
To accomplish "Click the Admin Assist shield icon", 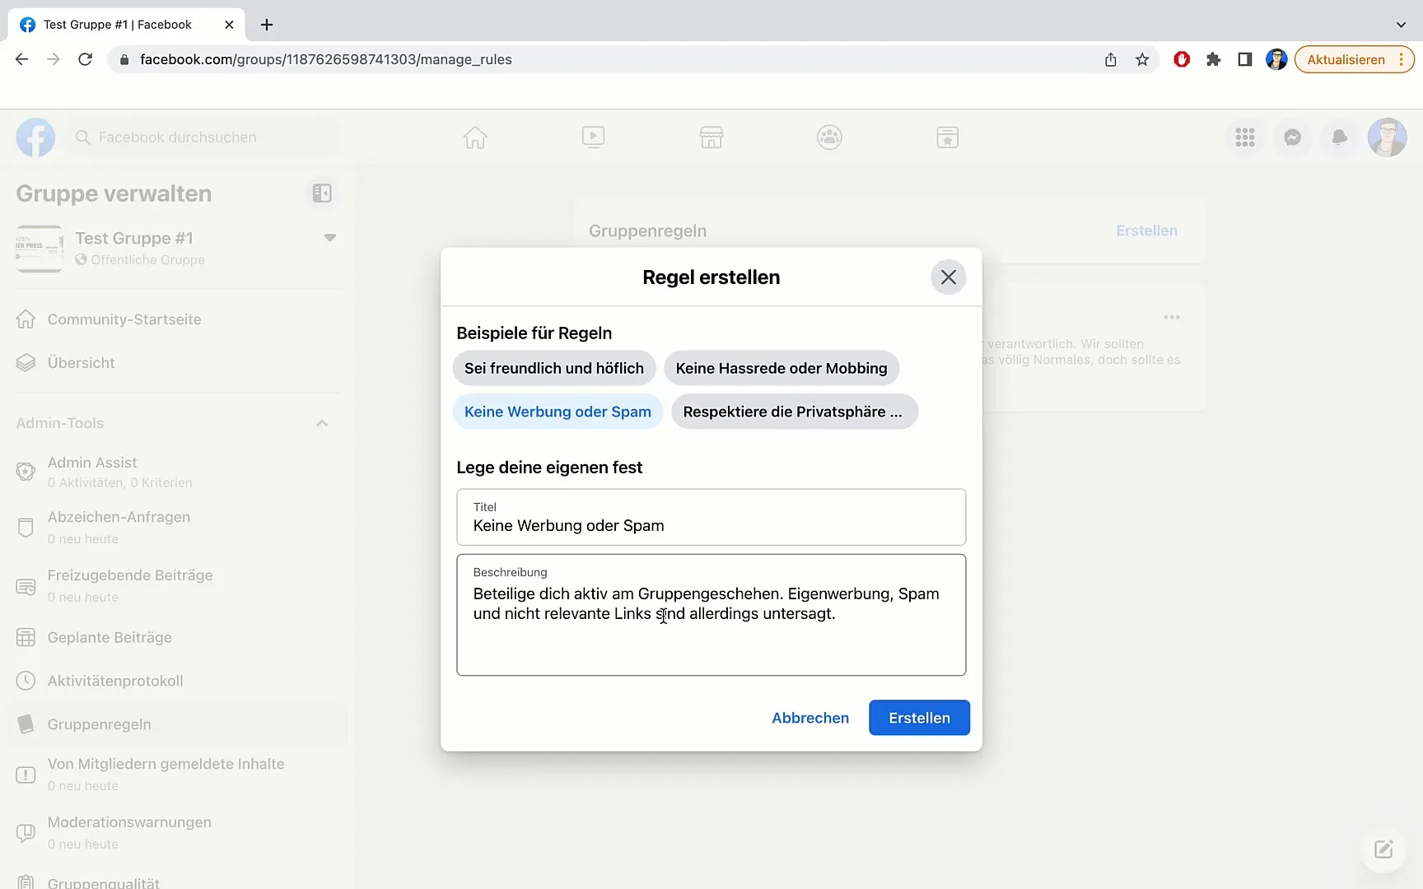I will (x=26, y=472).
